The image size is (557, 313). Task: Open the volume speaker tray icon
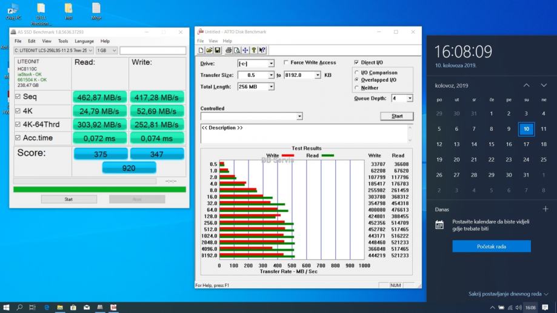[x=519, y=308]
